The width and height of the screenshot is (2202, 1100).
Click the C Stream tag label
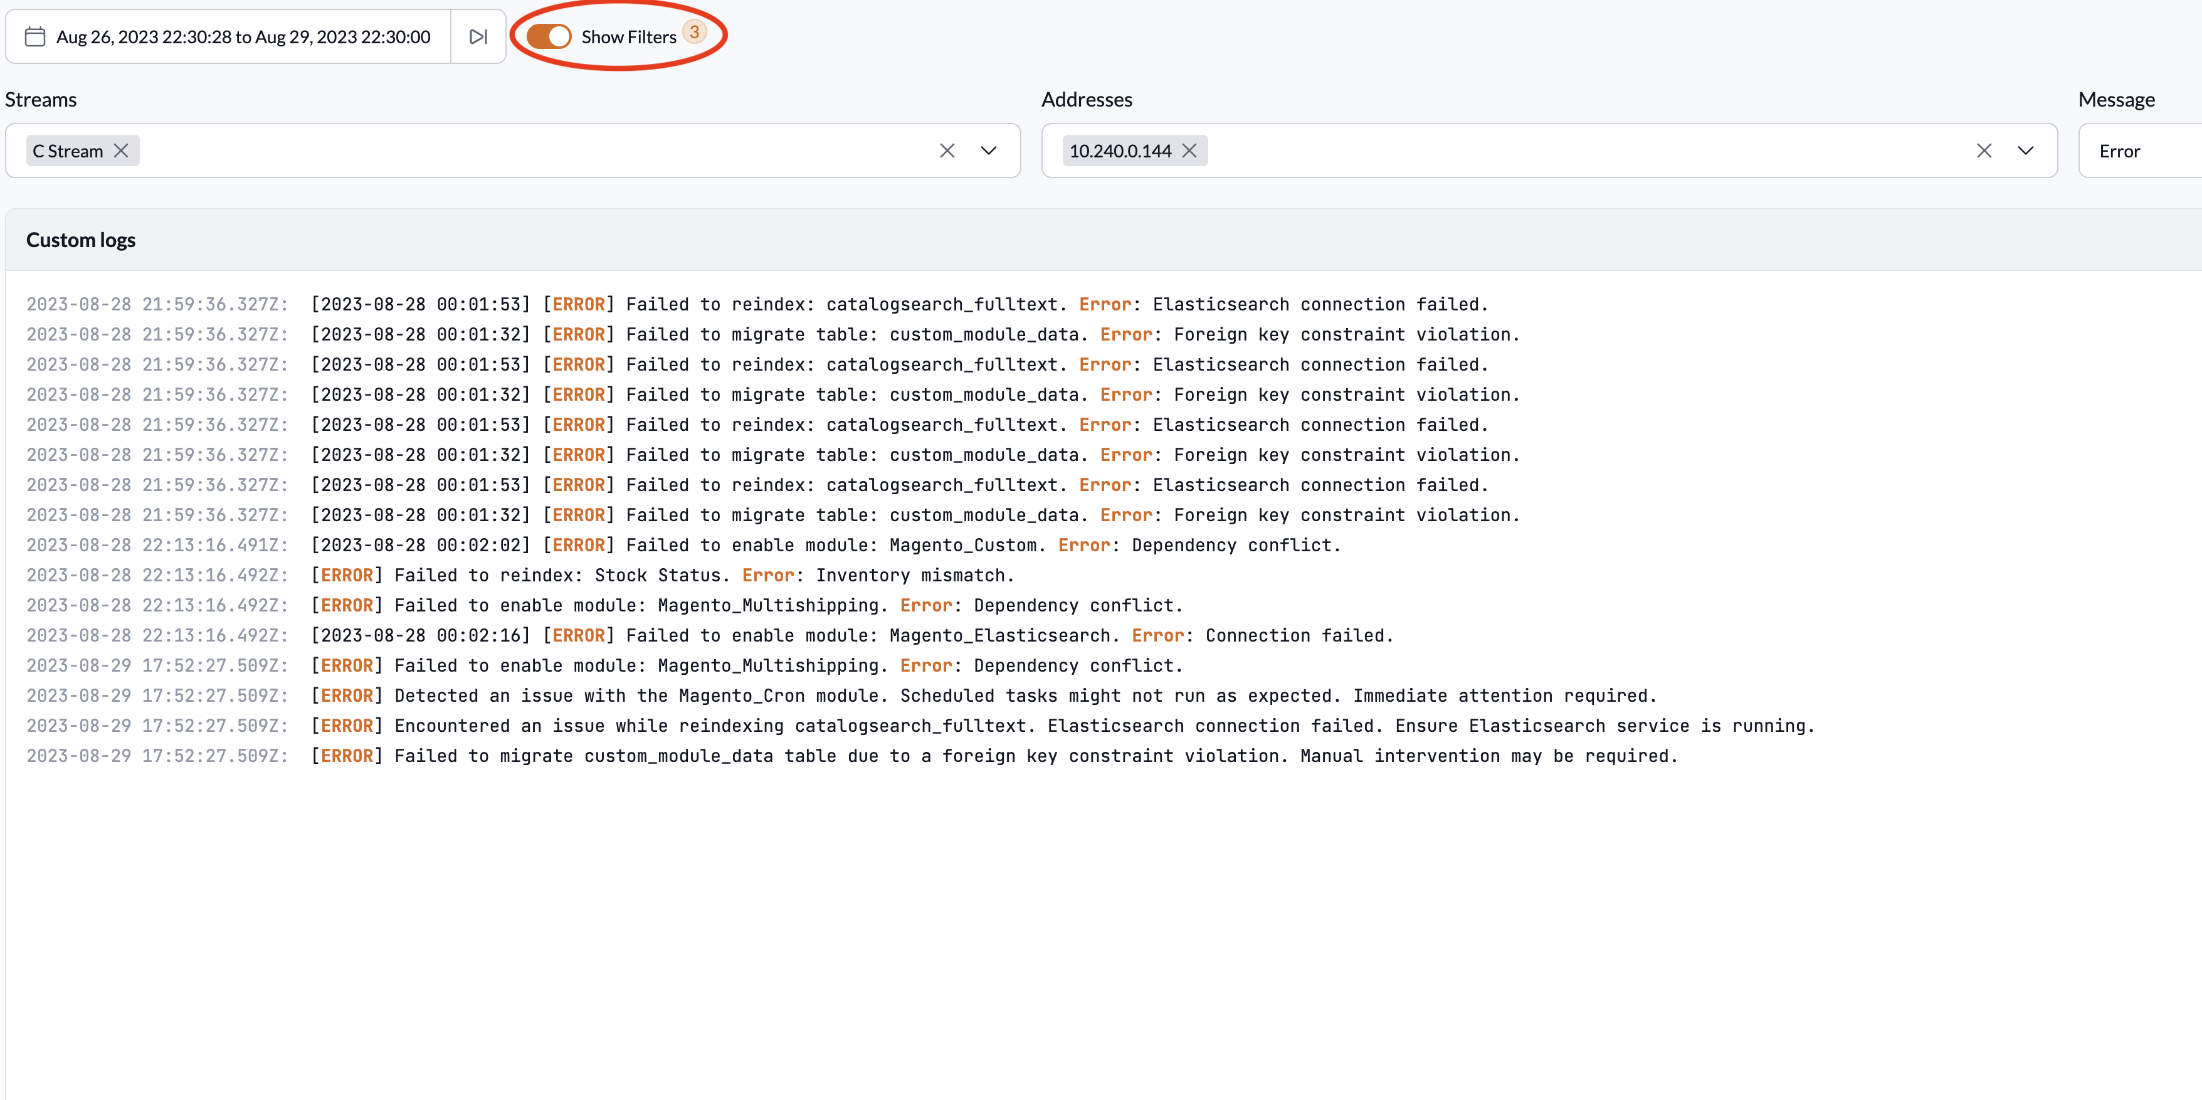tap(68, 151)
